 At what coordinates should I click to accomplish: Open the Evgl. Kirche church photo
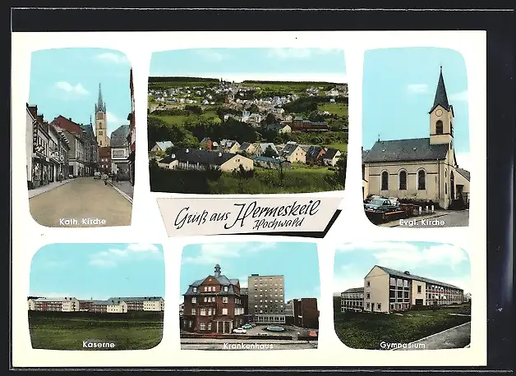coord(415,135)
